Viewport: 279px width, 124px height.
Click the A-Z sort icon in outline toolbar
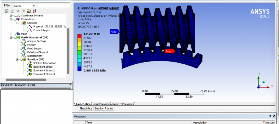(34, 11)
